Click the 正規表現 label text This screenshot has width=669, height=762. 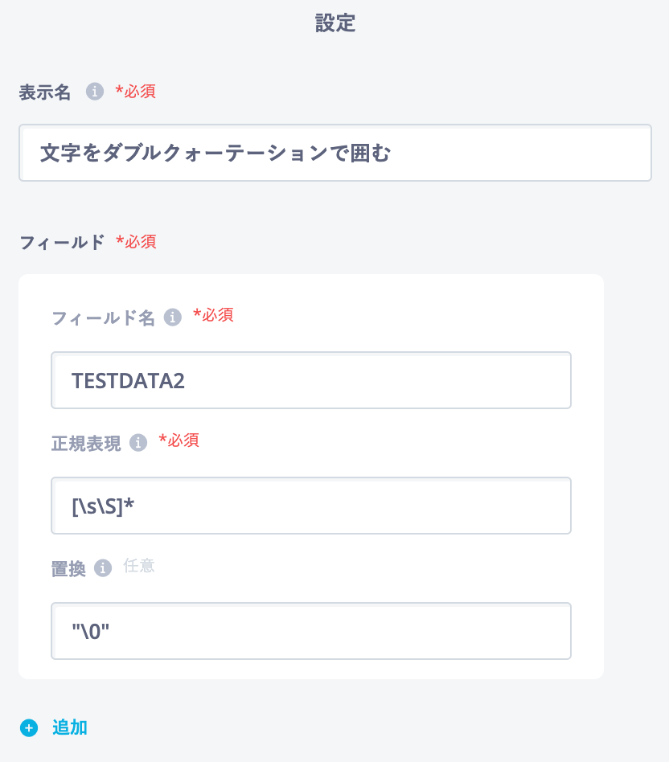86,443
